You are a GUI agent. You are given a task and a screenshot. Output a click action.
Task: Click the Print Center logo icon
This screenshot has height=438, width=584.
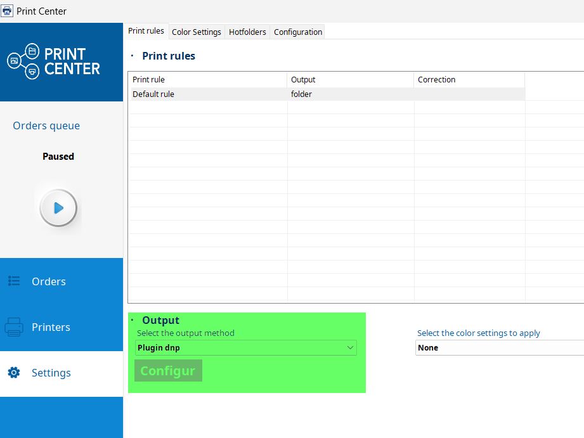click(x=24, y=61)
